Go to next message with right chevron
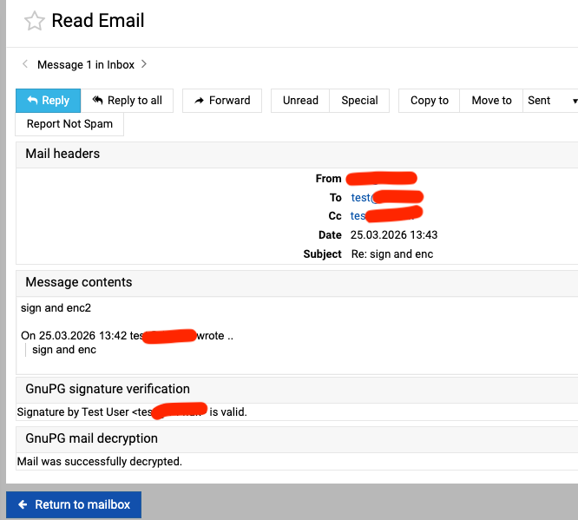578x520 pixels. click(144, 64)
